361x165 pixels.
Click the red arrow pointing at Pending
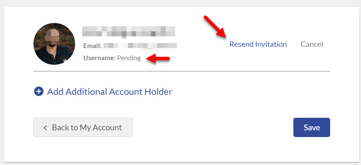point(158,58)
